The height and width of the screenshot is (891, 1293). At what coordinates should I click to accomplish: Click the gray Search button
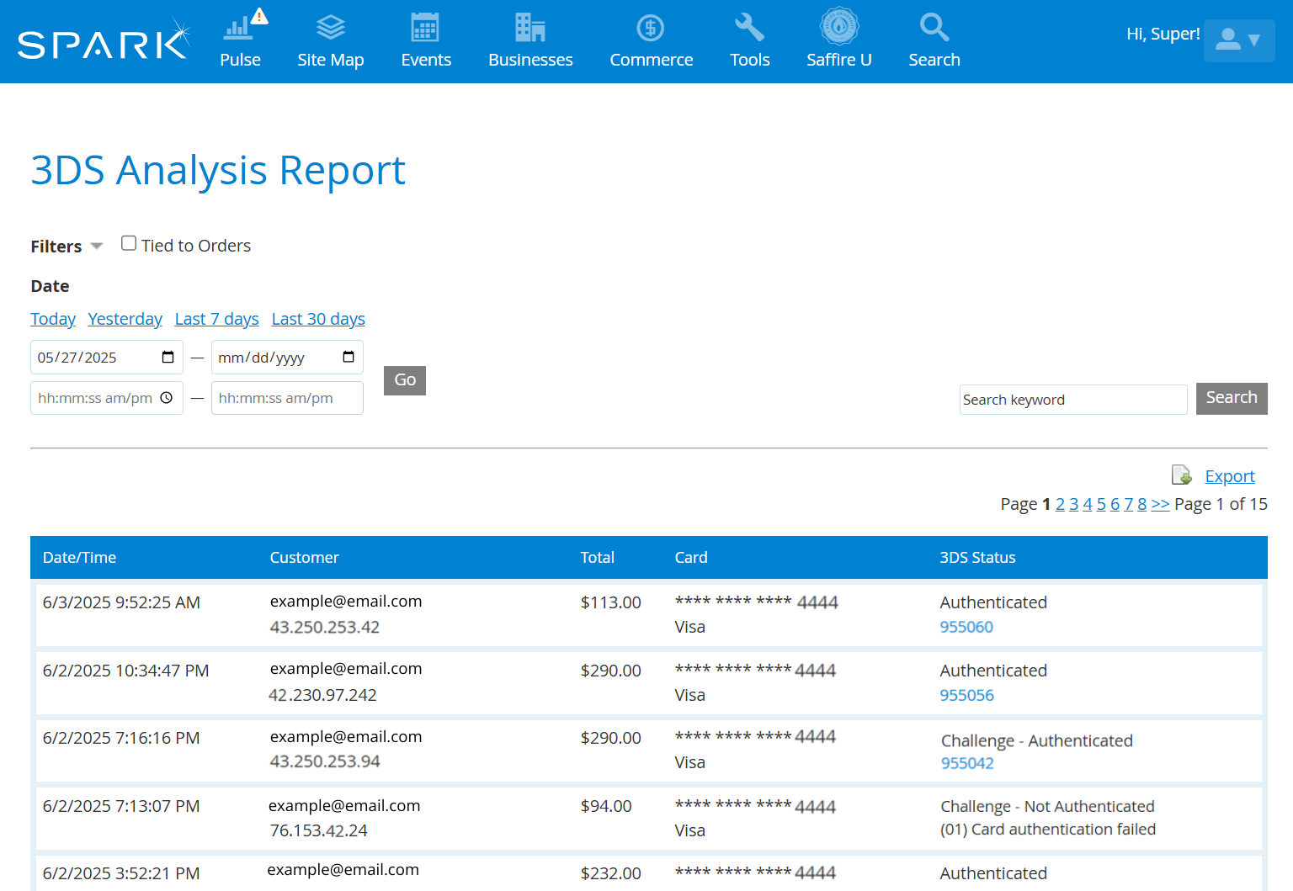tap(1231, 398)
